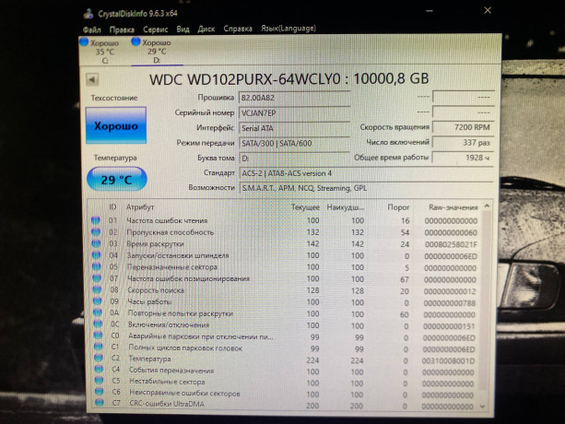The height and width of the screenshot is (424, 565).
Task: Click the Хорошо health status button
Action: 116,125
